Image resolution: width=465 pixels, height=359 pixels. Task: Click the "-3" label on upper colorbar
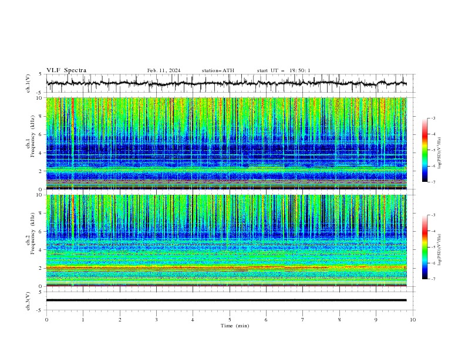433,118
